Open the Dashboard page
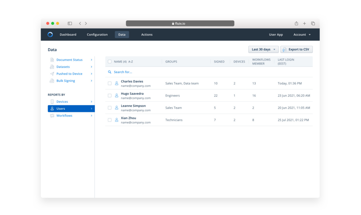361x215 pixels. click(68, 34)
